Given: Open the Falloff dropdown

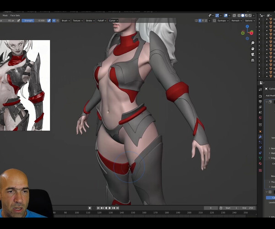Looking at the screenshot, I should [102, 21].
